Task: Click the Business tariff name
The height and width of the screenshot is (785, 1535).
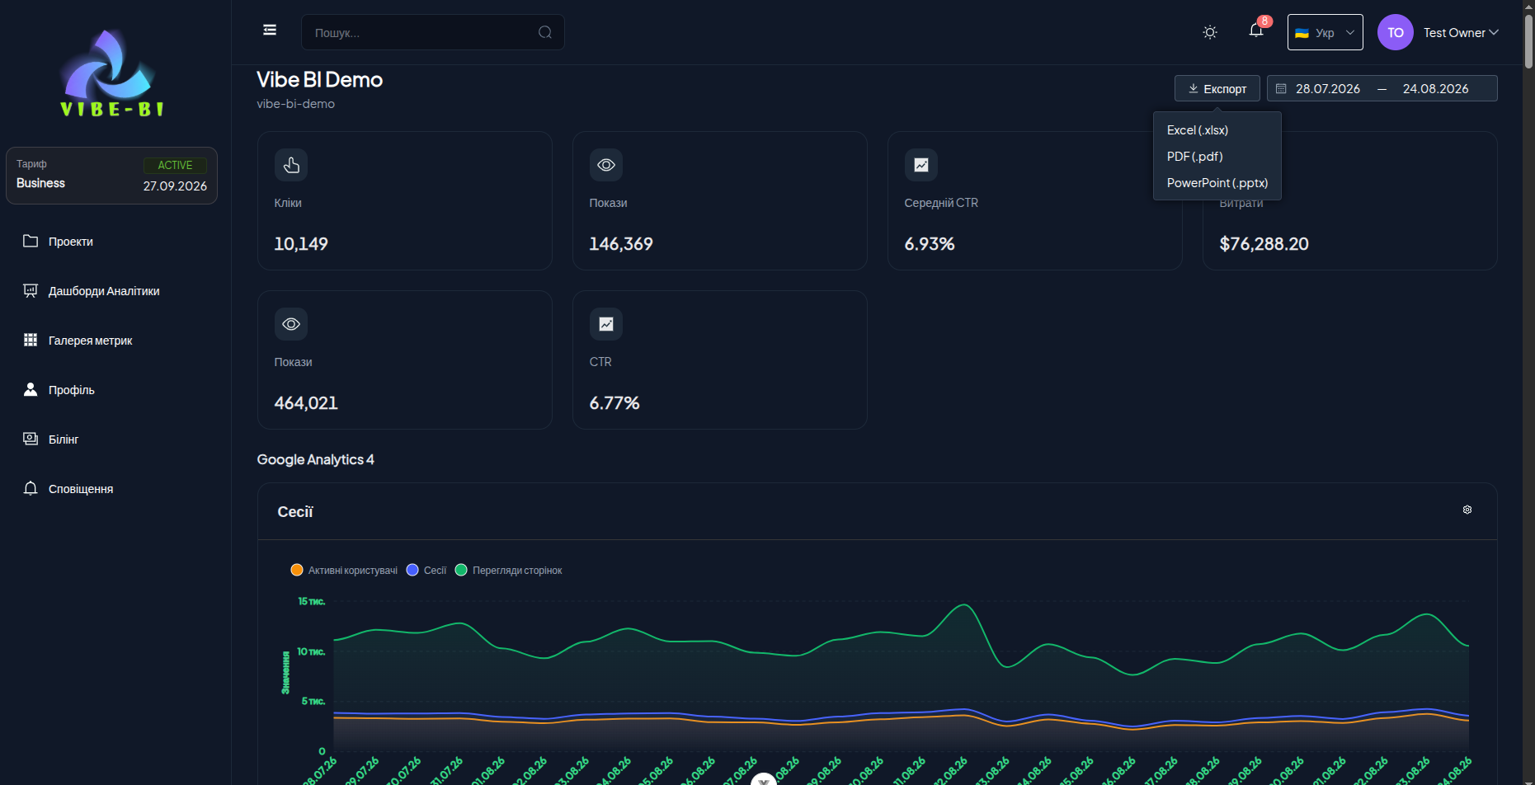Action: 40,183
